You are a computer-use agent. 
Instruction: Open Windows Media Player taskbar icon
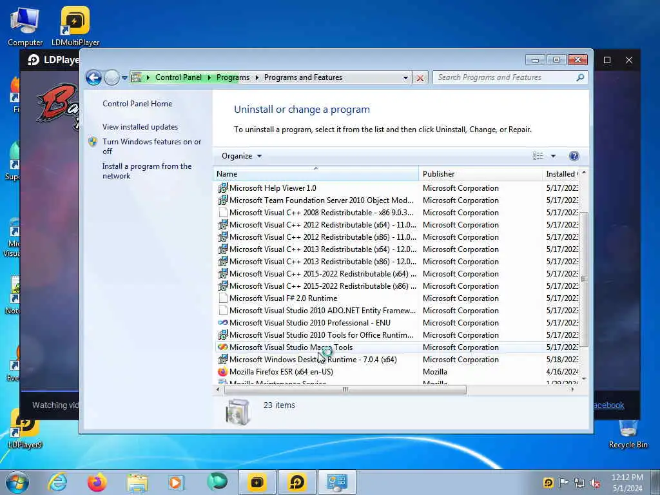click(176, 482)
